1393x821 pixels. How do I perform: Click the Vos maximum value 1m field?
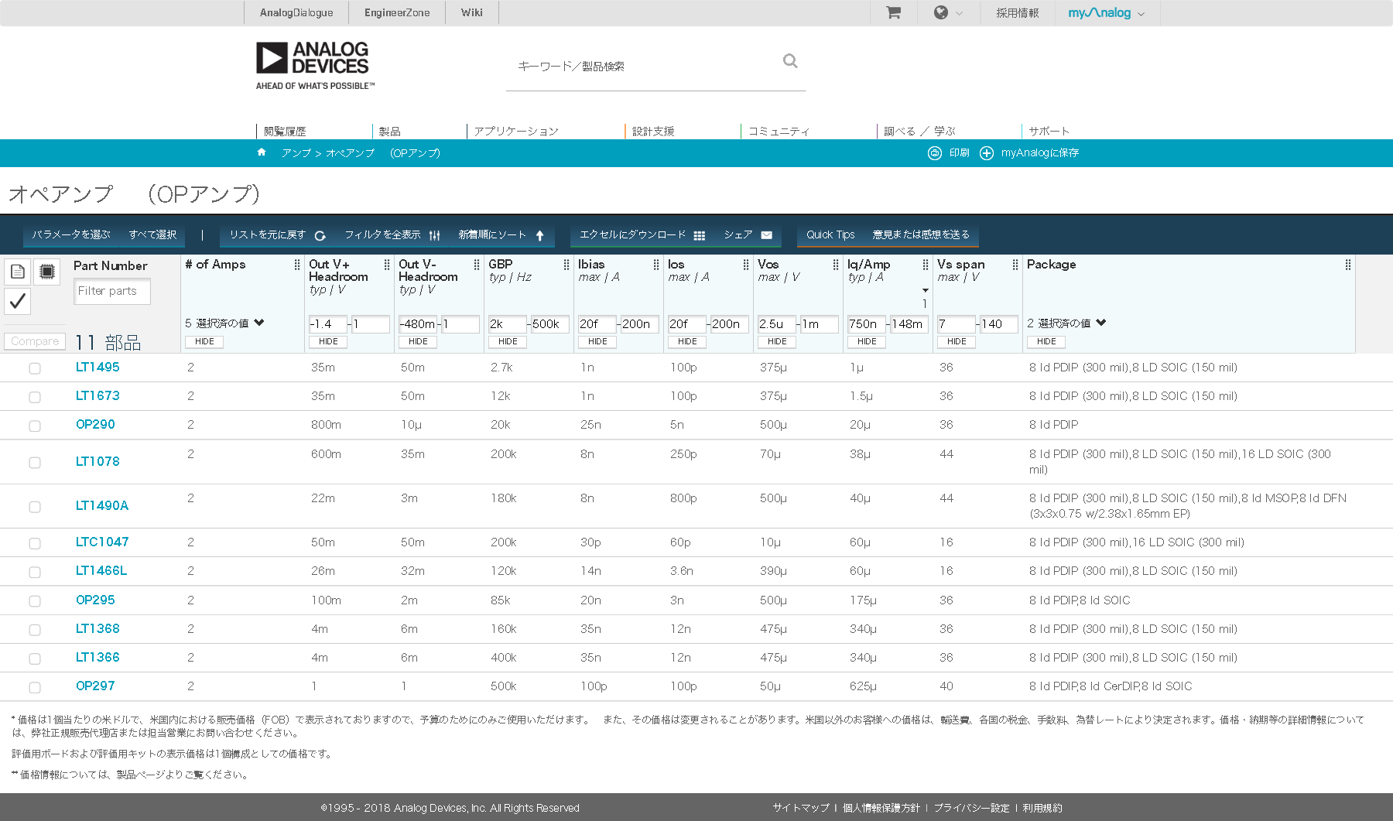(x=819, y=324)
